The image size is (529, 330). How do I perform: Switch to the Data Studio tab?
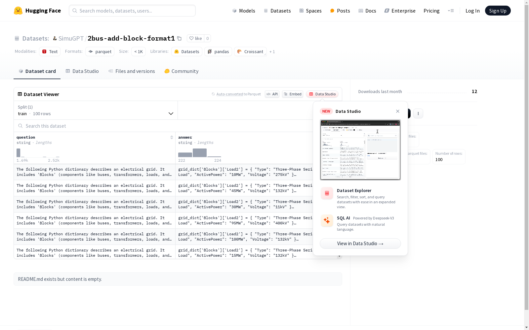coord(82,71)
